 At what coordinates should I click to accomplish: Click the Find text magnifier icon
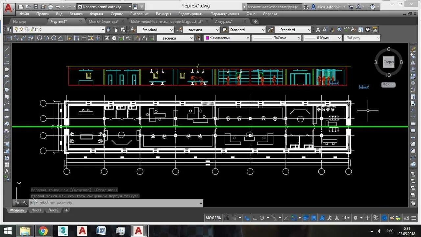(x=339, y=30)
